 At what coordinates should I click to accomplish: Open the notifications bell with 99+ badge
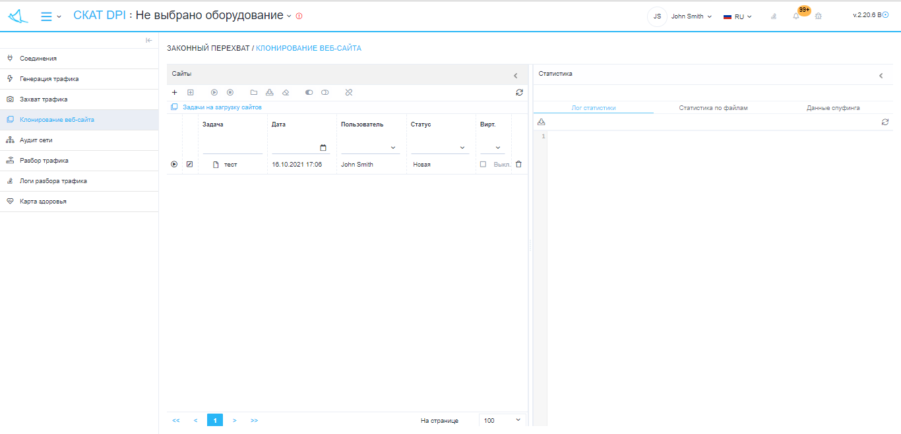(796, 16)
